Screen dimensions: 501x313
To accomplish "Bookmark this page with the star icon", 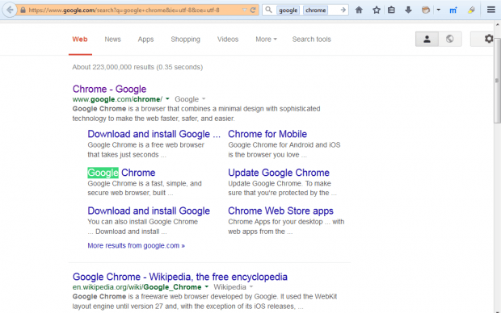I will tap(377, 10).
